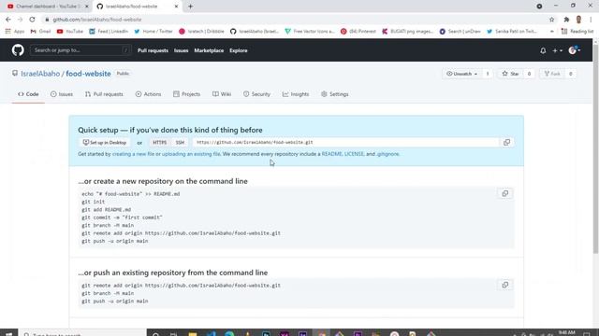The width and height of the screenshot is (599, 336).
Task: Click the repository URL field
Action: [x=345, y=143]
